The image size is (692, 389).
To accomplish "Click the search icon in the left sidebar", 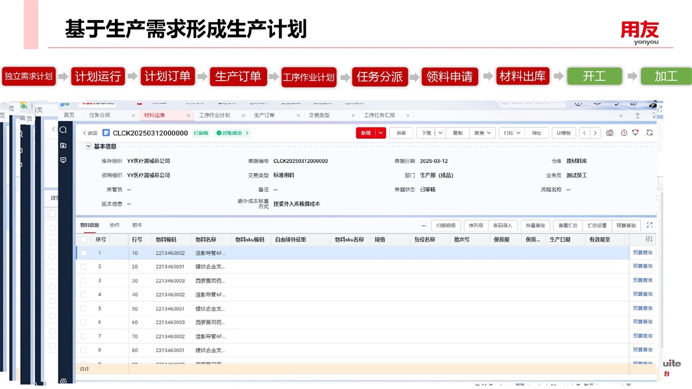I will (63, 130).
